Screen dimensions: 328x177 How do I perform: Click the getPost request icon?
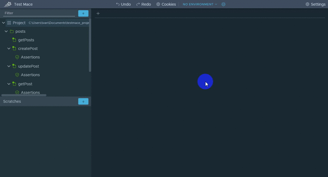(x=14, y=84)
